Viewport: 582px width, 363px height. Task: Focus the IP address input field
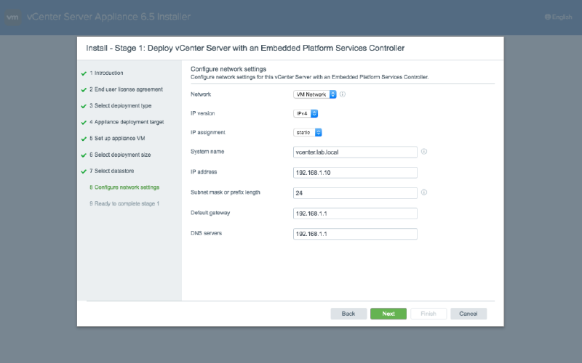point(354,173)
